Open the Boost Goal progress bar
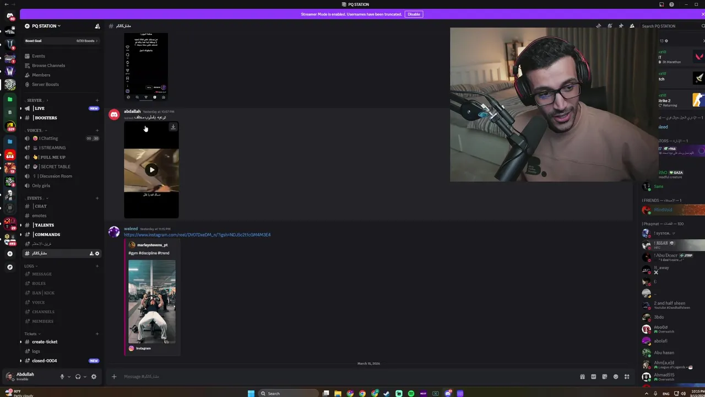The width and height of the screenshot is (705, 397). pyautogui.click(x=61, y=41)
